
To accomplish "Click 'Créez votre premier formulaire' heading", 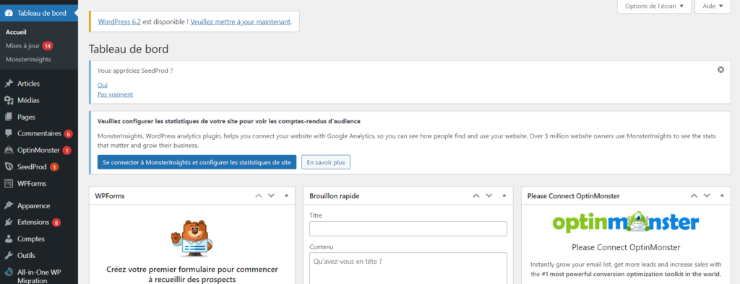I will [x=192, y=274].
